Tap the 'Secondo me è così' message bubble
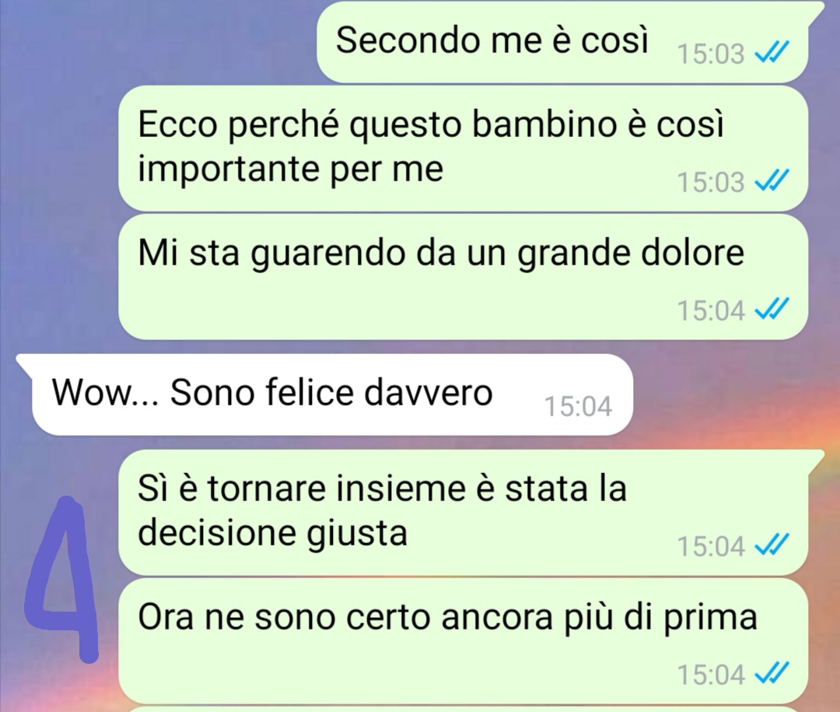The height and width of the screenshot is (712, 840). coord(562,42)
